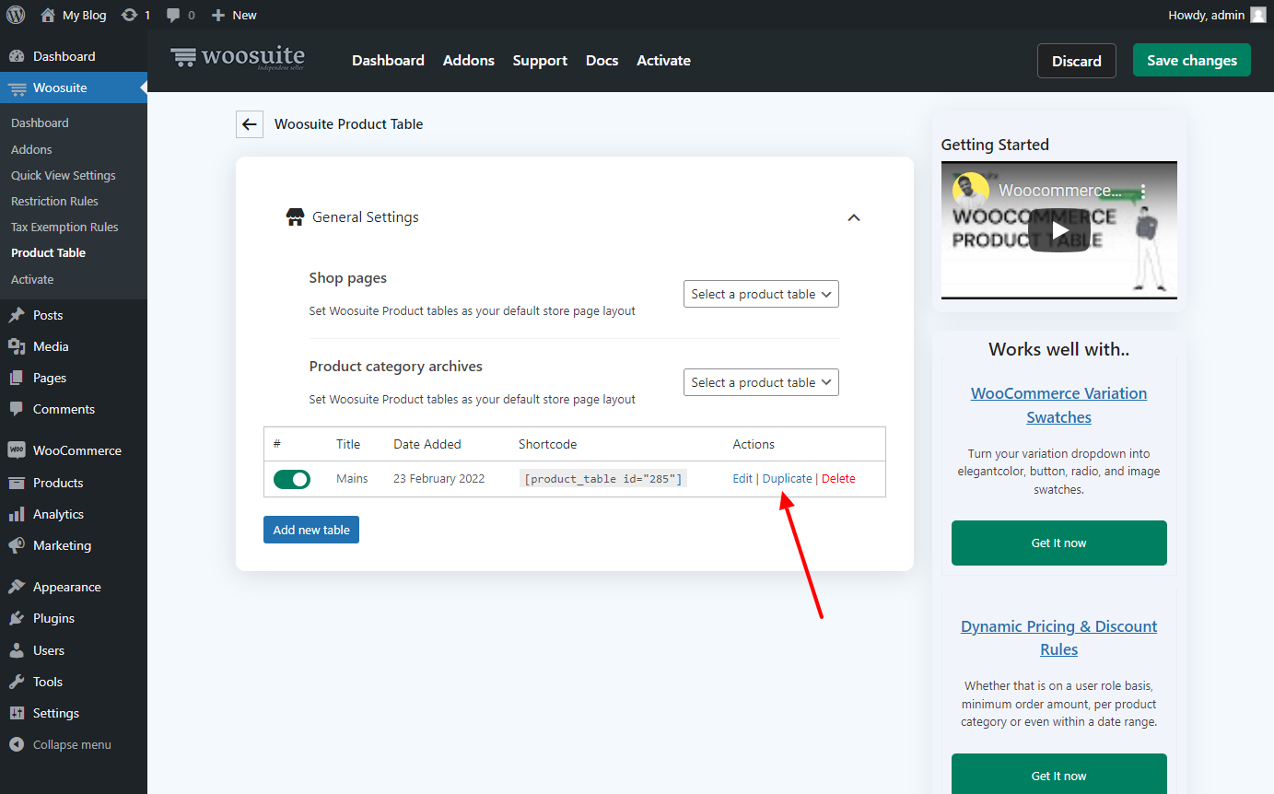Click the Marketing megaphone icon
1274x794 pixels.
click(17, 545)
